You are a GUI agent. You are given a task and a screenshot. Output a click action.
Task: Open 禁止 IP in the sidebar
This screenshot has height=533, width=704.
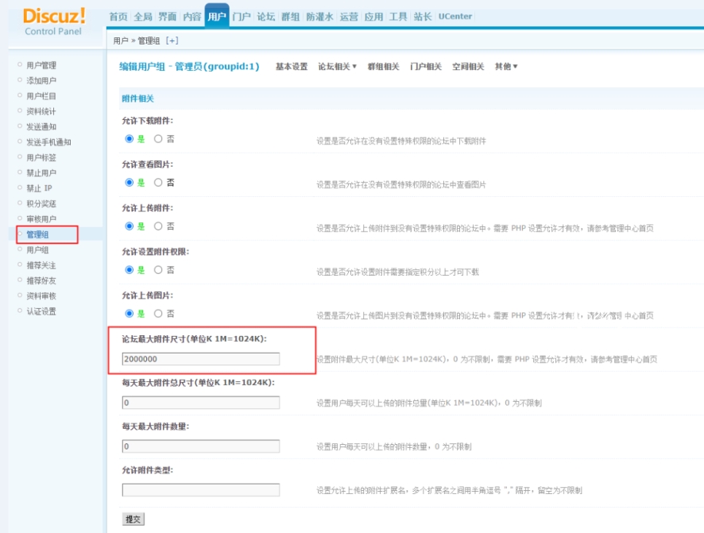[39, 188]
